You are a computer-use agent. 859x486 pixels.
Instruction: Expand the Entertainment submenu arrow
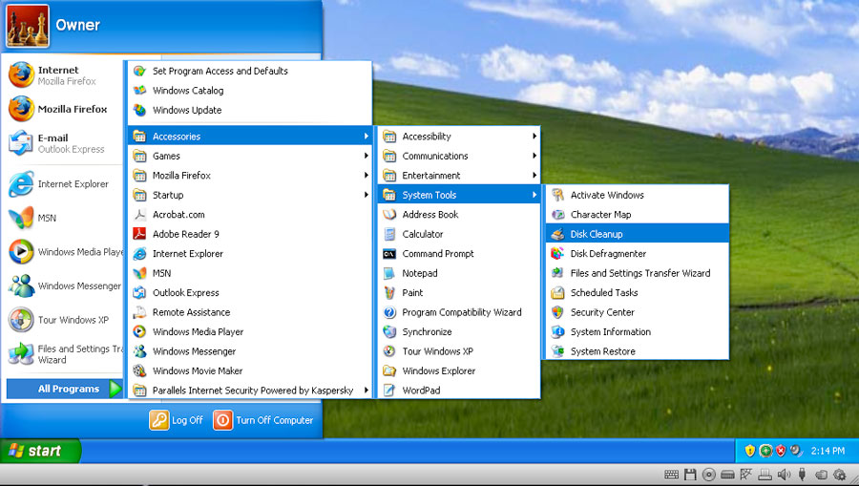(x=534, y=176)
